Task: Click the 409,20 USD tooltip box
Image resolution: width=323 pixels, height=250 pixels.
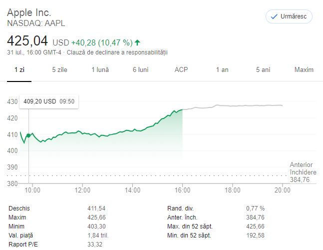Action: [49, 101]
